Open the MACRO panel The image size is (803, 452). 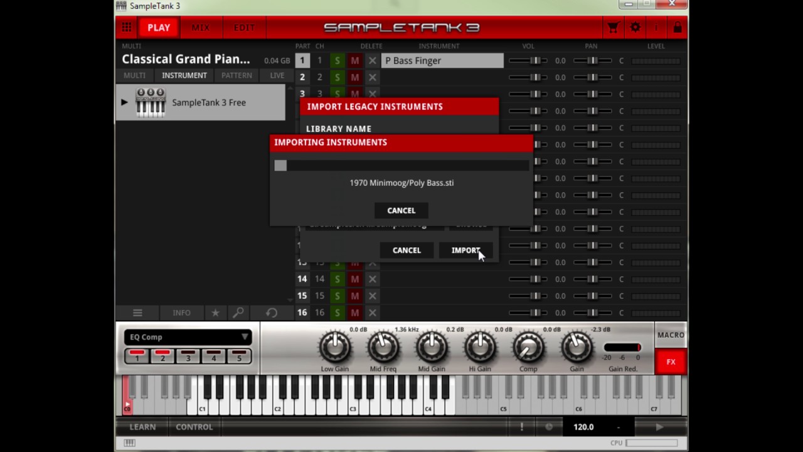point(671,335)
